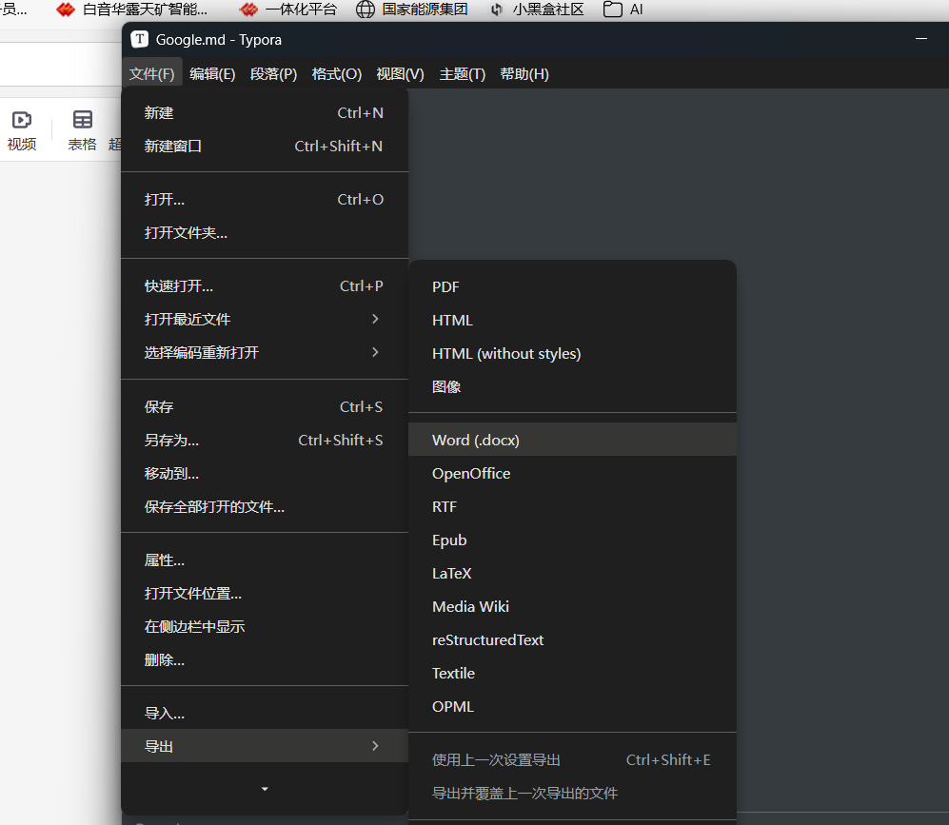Open the 白音华露天矿智能 bookmark
The image size is (949, 825).
[x=132, y=10]
